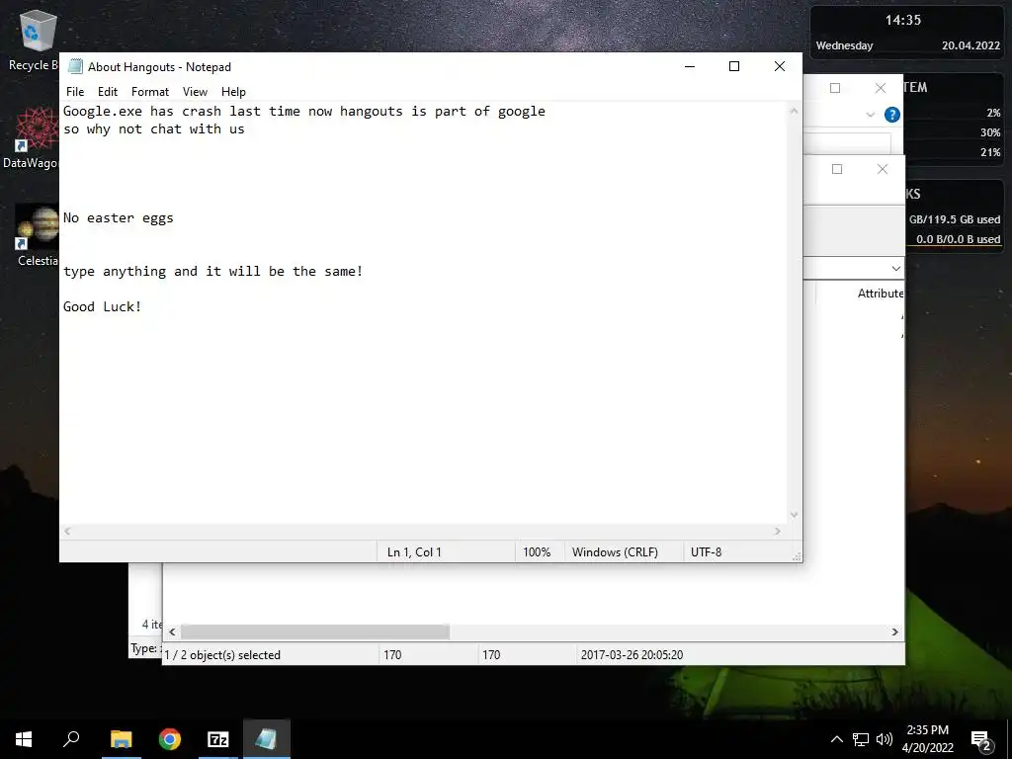This screenshot has height=759, width=1012.
Task: Click '1 / 2 object(s) selected' status text
Action: click(222, 655)
